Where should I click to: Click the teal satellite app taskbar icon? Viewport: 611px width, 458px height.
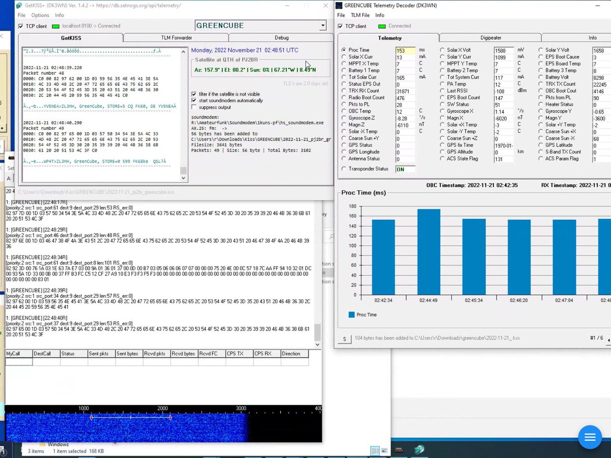(x=419, y=450)
